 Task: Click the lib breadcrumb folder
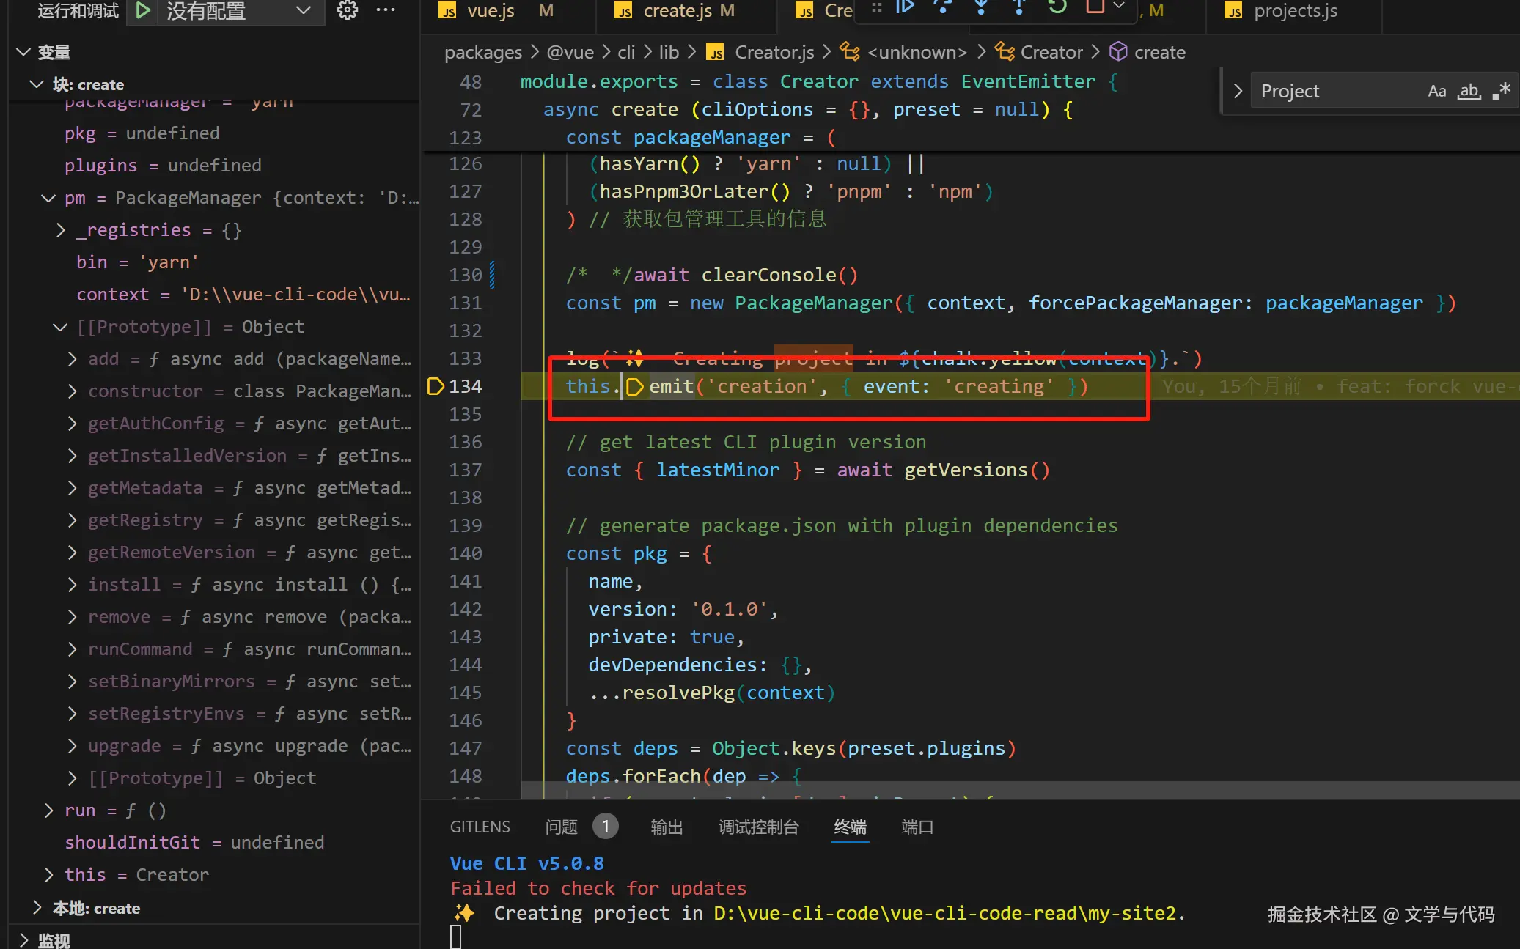668,52
